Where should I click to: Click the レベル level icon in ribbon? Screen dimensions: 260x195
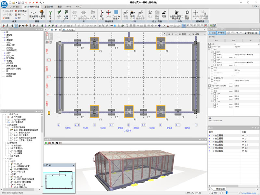pos(109,14)
